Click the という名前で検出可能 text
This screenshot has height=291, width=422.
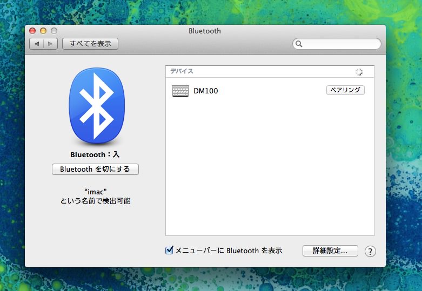pyautogui.click(x=95, y=201)
